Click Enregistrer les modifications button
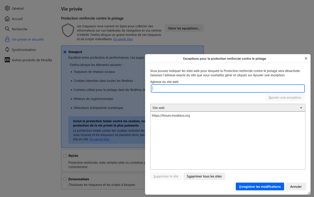The width and height of the screenshot is (314, 197). [x=260, y=187]
